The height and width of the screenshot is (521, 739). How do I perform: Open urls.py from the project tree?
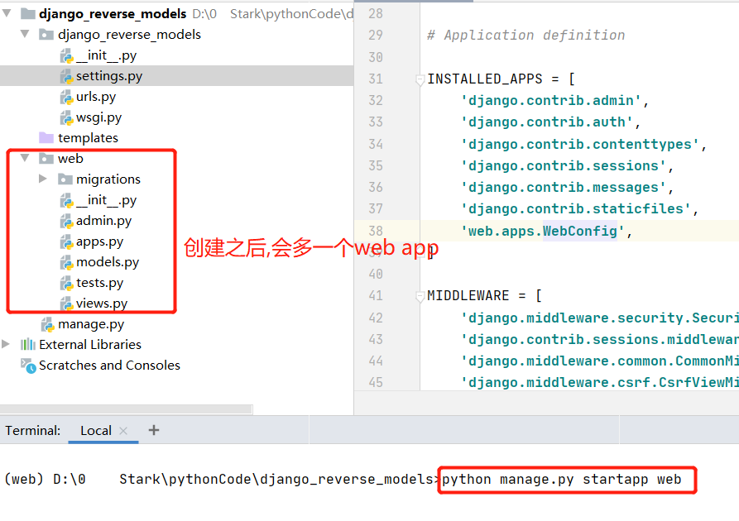(x=96, y=97)
